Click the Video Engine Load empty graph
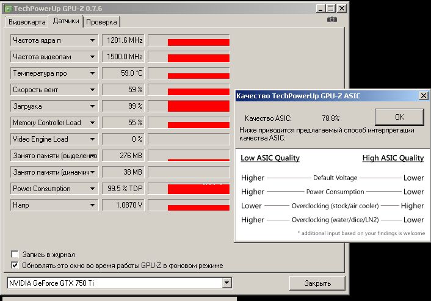 click(x=189, y=139)
